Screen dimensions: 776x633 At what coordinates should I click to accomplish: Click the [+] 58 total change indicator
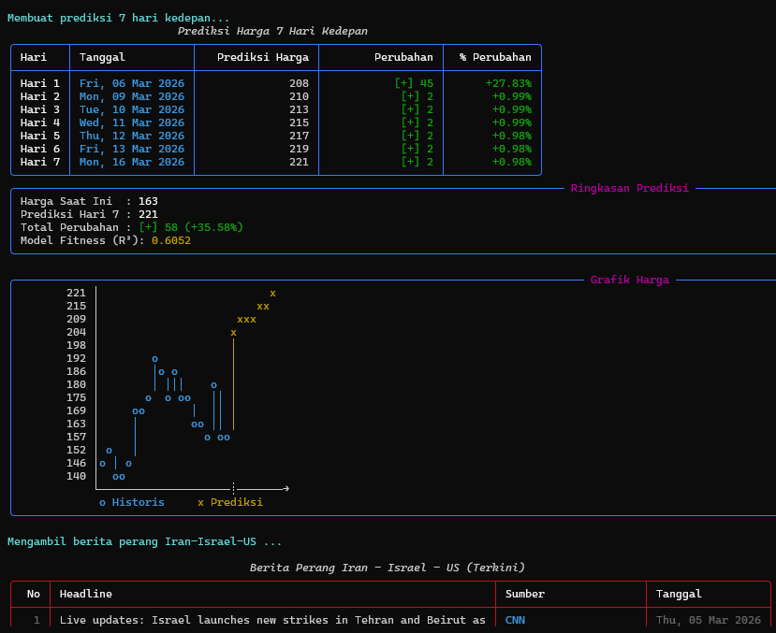point(158,227)
